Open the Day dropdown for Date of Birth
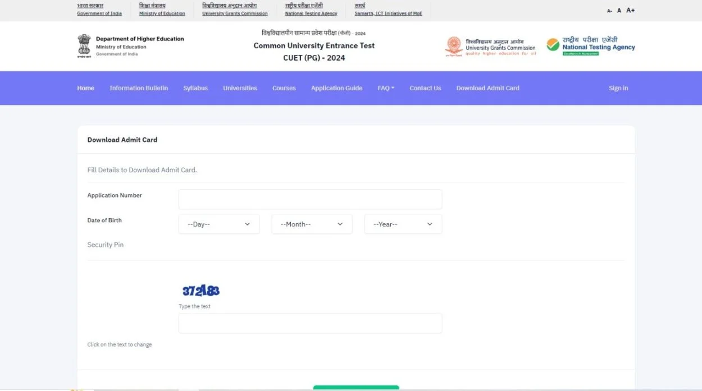702x391 pixels. (x=219, y=224)
